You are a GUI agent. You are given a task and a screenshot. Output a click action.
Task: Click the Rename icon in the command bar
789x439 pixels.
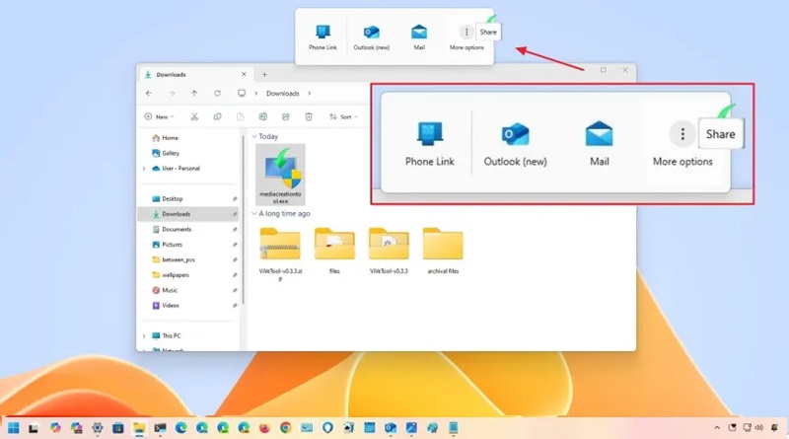coord(262,116)
